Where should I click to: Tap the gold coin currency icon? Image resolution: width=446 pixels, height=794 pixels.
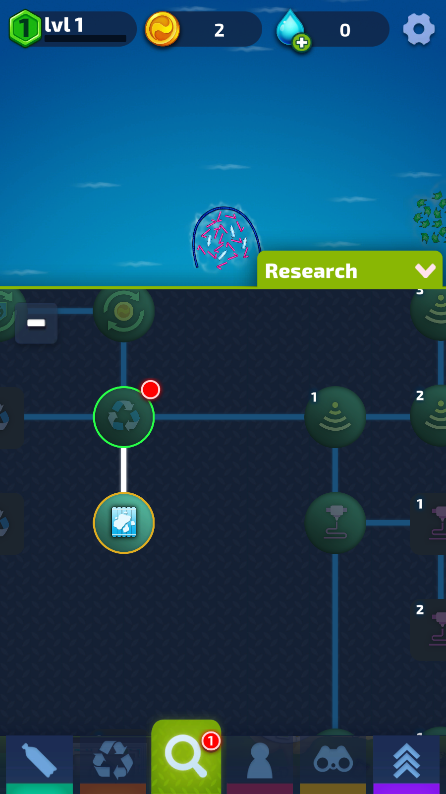[x=163, y=29]
